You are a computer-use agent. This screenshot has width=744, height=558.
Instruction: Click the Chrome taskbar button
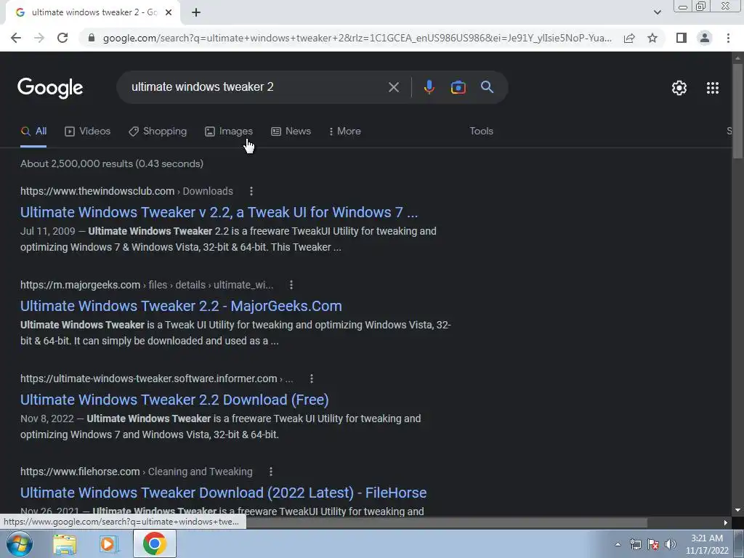154,543
